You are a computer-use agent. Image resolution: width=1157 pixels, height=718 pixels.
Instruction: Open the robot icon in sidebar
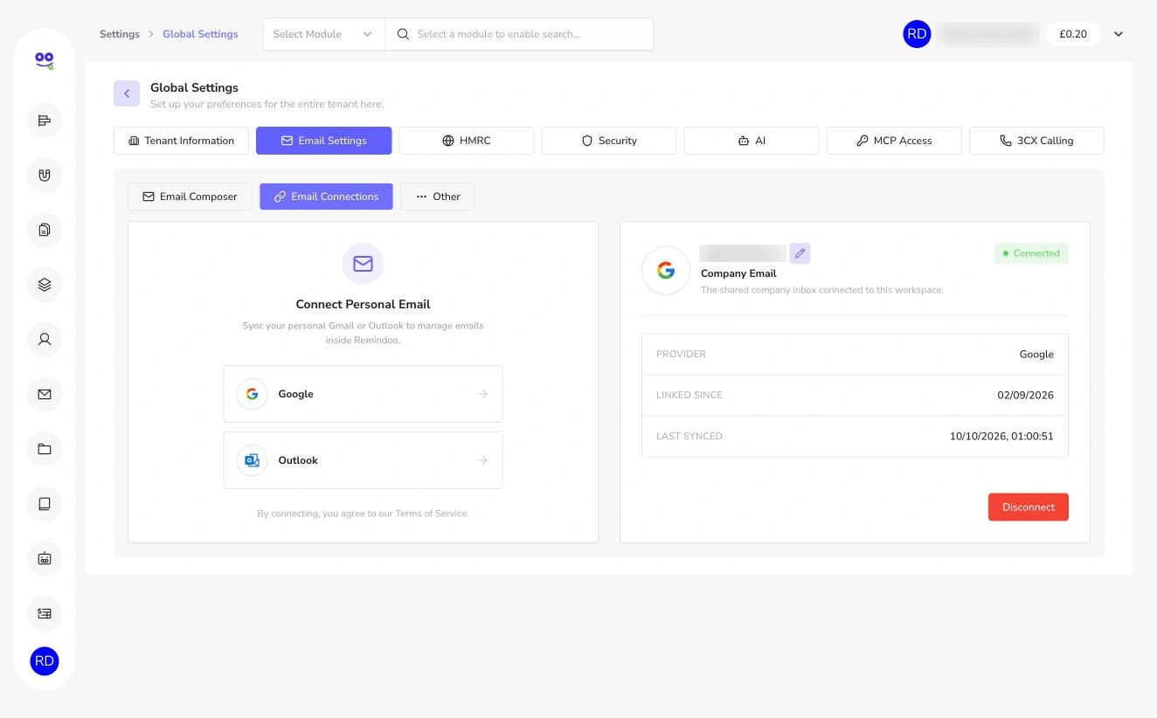click(x=45, y=558)
